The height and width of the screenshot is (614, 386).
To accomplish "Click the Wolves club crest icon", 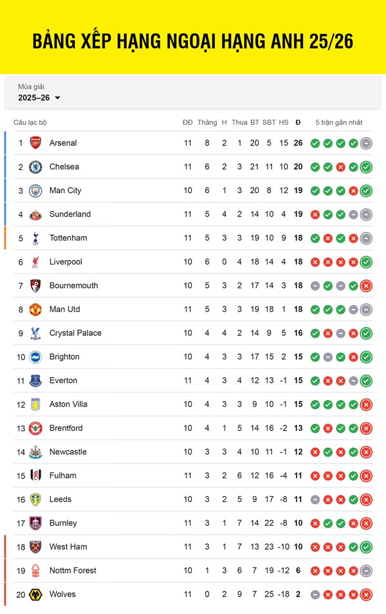I will [x=35, y=595].
